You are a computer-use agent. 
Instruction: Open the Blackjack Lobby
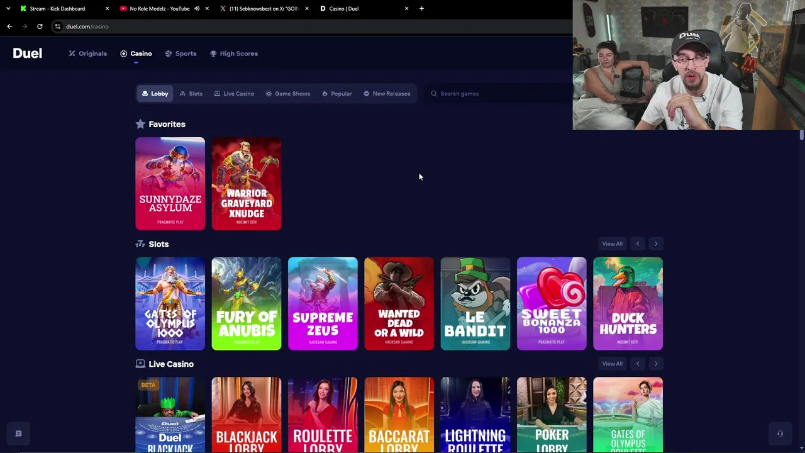247,415
